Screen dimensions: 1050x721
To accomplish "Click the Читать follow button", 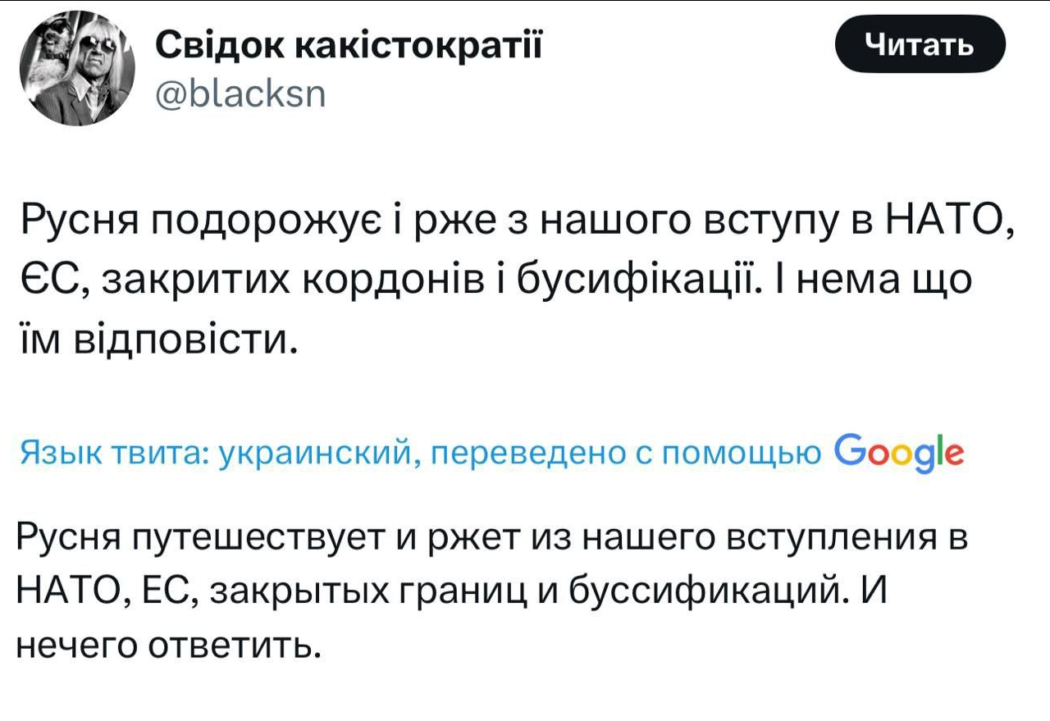I will 920,45.
